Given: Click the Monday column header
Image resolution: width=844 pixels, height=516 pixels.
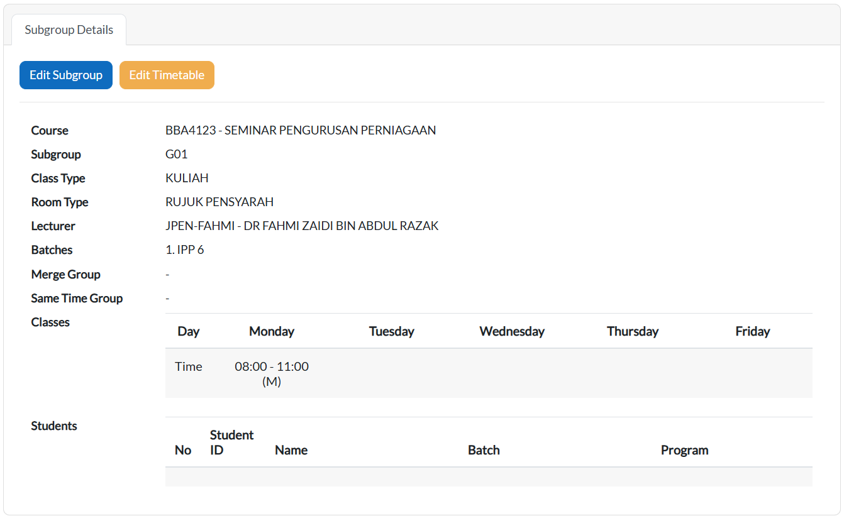Looking at the screenshot, I should (x=272, y=331).
